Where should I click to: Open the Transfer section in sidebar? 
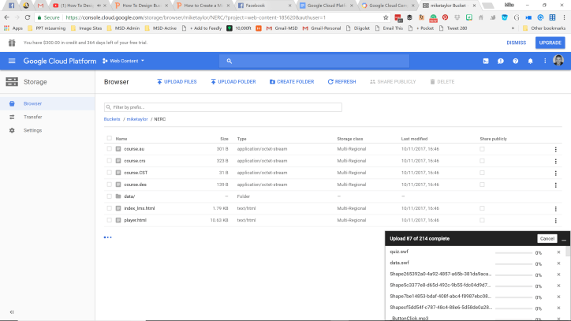32,117
